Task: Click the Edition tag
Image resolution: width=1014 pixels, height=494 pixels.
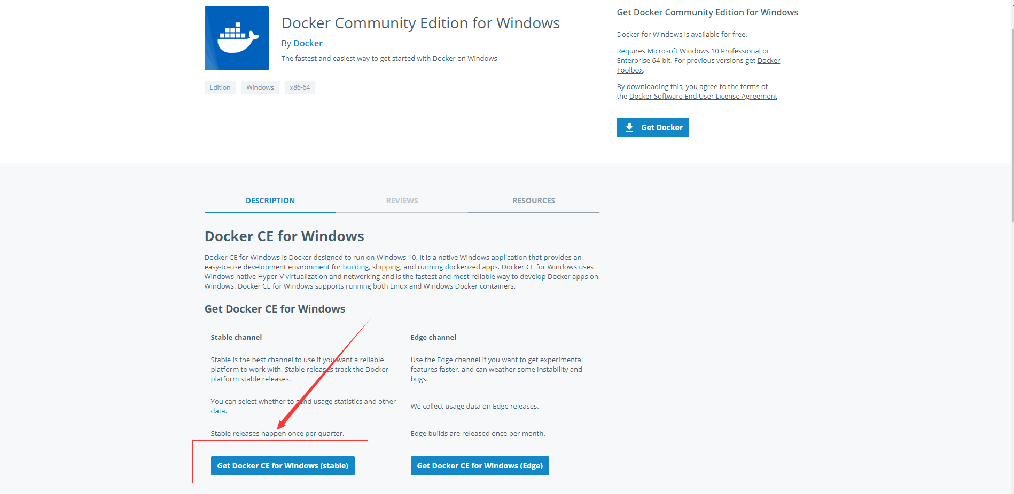Action: point(220,87)
